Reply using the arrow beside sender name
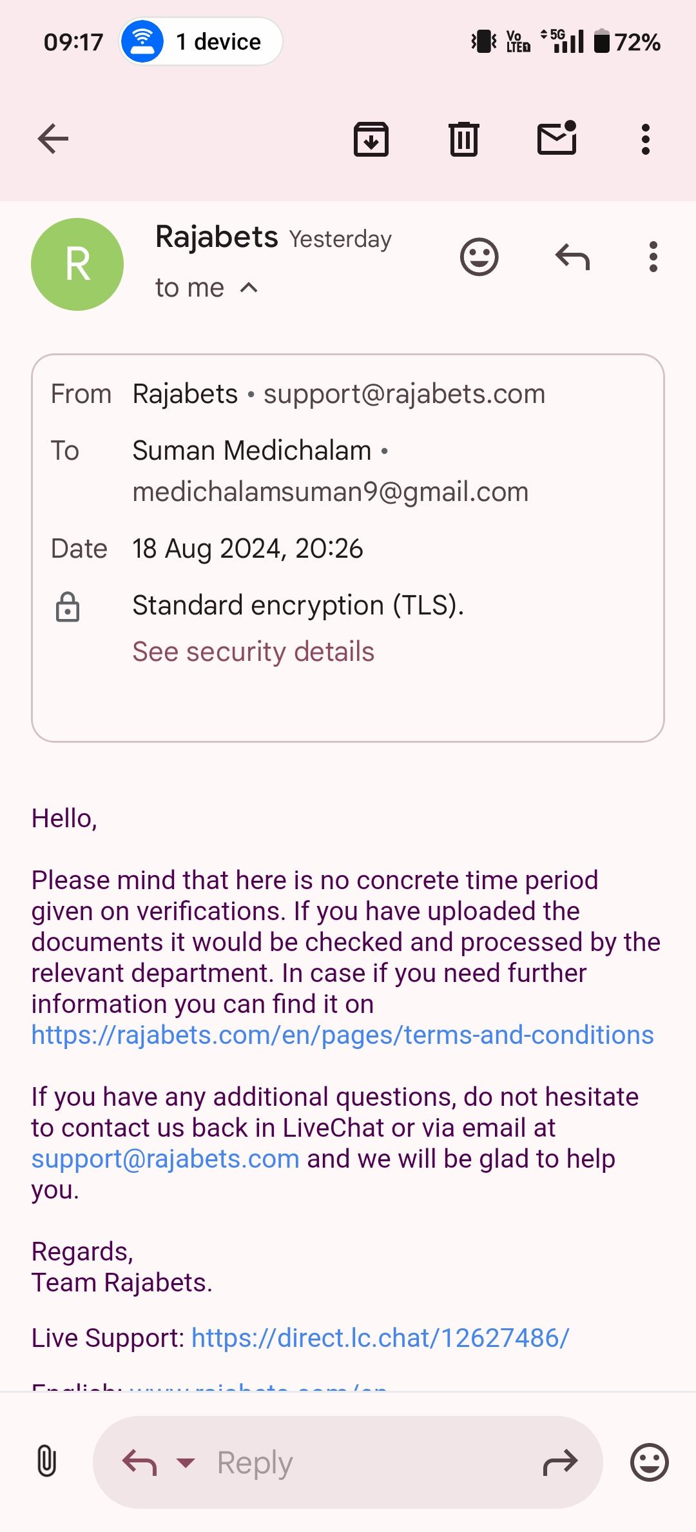696x1532 pixels. (572, 257)
